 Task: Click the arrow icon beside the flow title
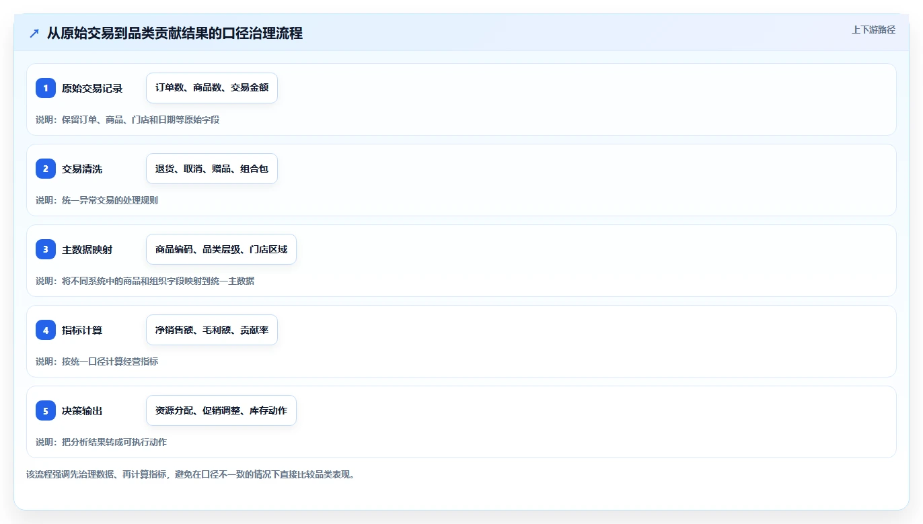[x=34, y=33]
